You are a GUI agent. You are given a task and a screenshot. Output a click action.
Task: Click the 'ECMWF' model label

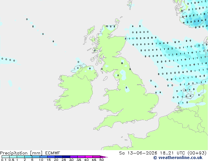pos(52,153)
